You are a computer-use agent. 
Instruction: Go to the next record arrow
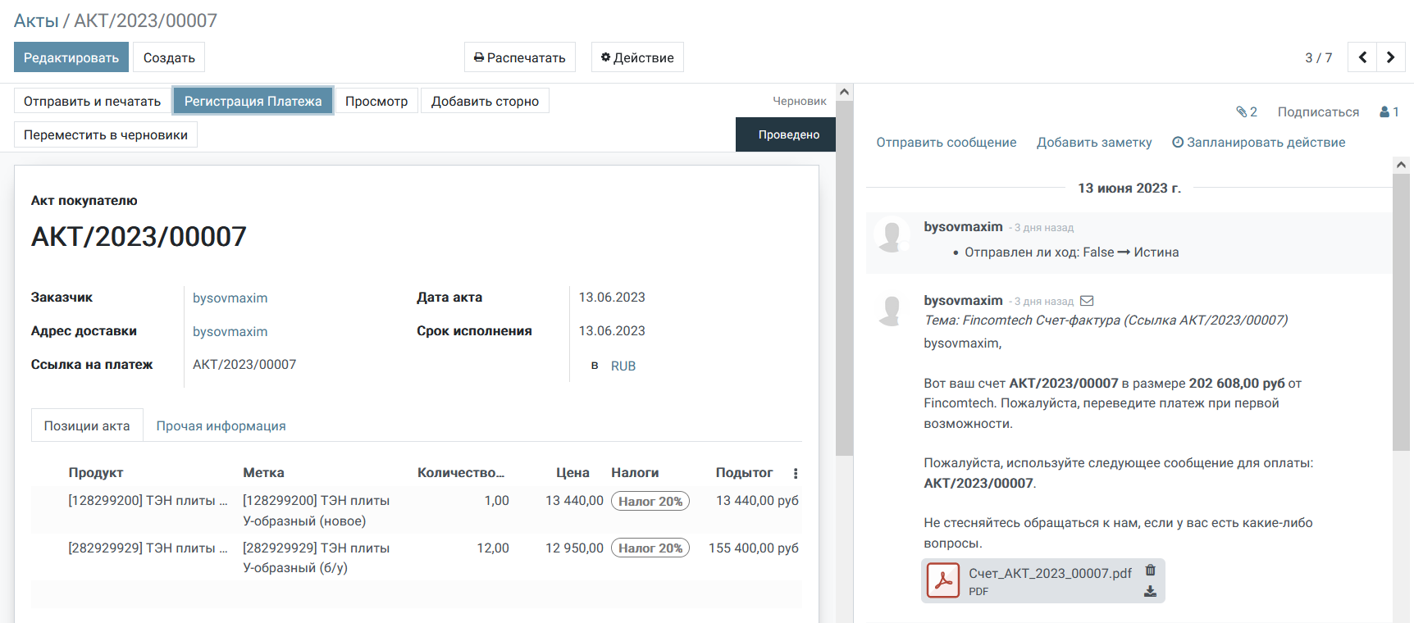pos(1390,57)
